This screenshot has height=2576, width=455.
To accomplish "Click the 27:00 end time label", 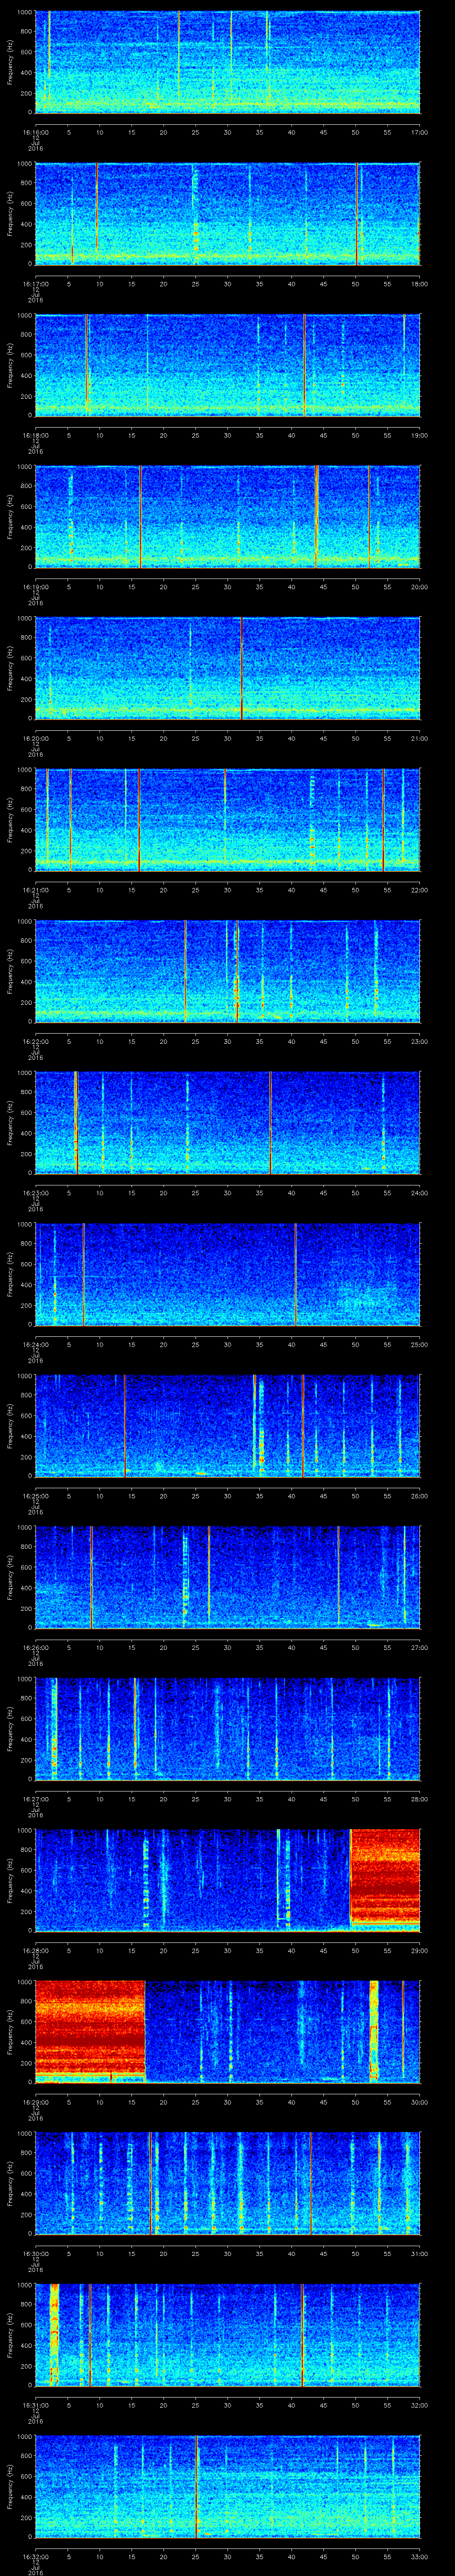I will coord(419,1647).
